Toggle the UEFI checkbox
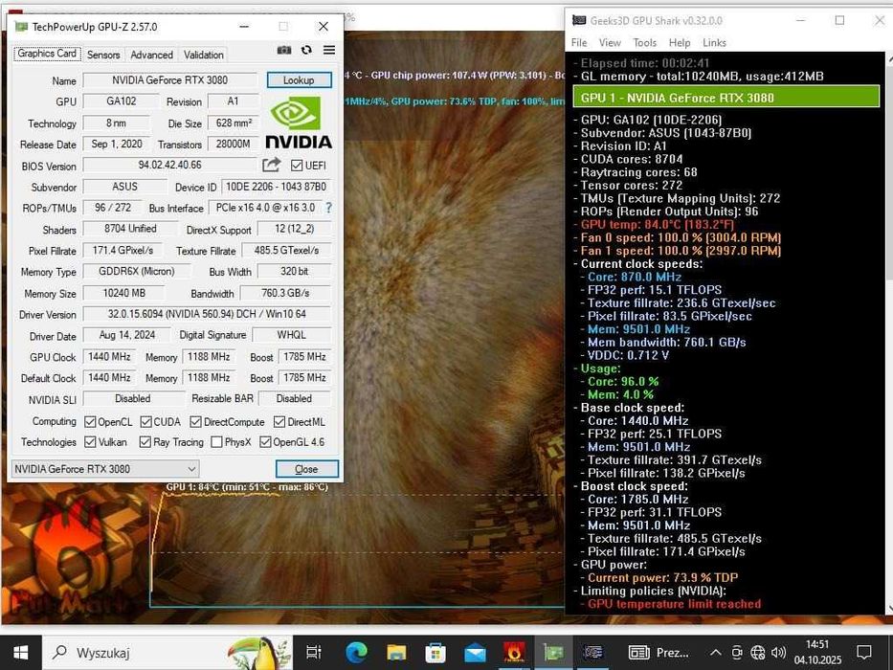893x670 pixels. click(296, 166)
